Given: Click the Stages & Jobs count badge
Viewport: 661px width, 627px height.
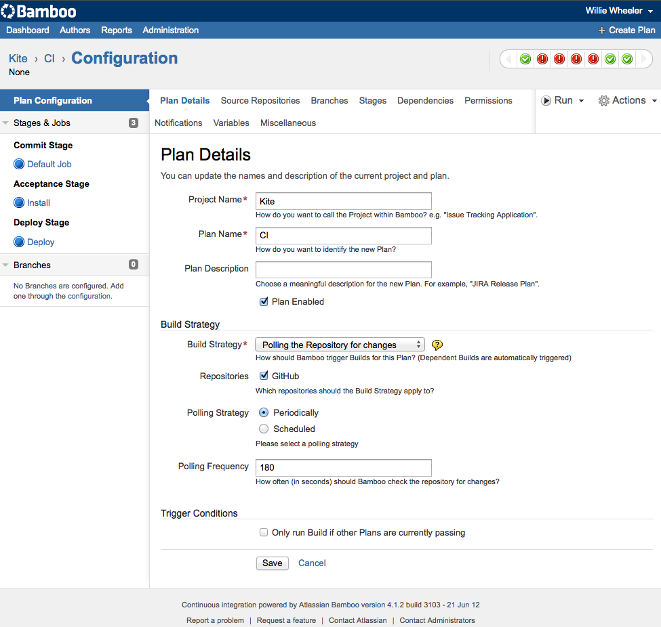Looking at the screenshot, I should point(133,123).
